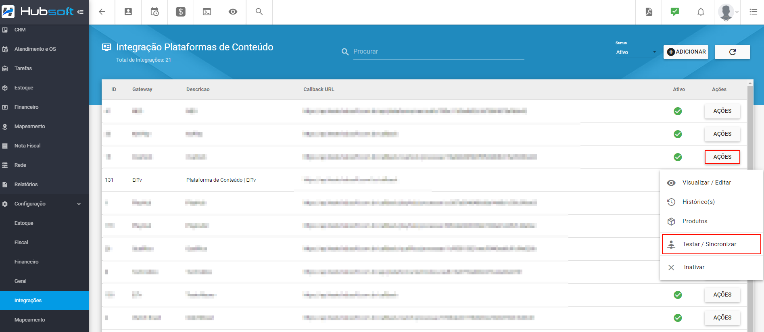Click the Relatórios document icon

coord(5,185)
